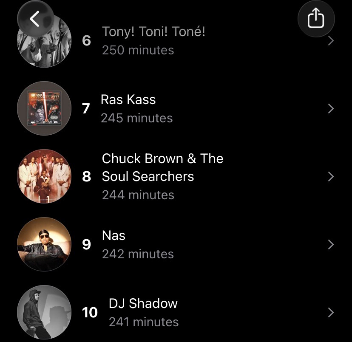
Task: Tap the 245 minutes label
Action: [x=136, y=118]
